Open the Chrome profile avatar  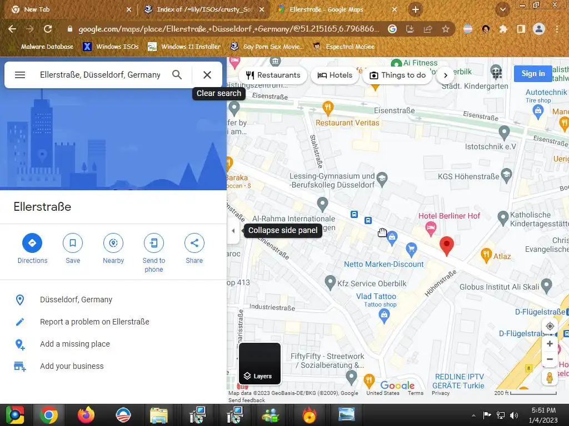[x=539, y=29]
